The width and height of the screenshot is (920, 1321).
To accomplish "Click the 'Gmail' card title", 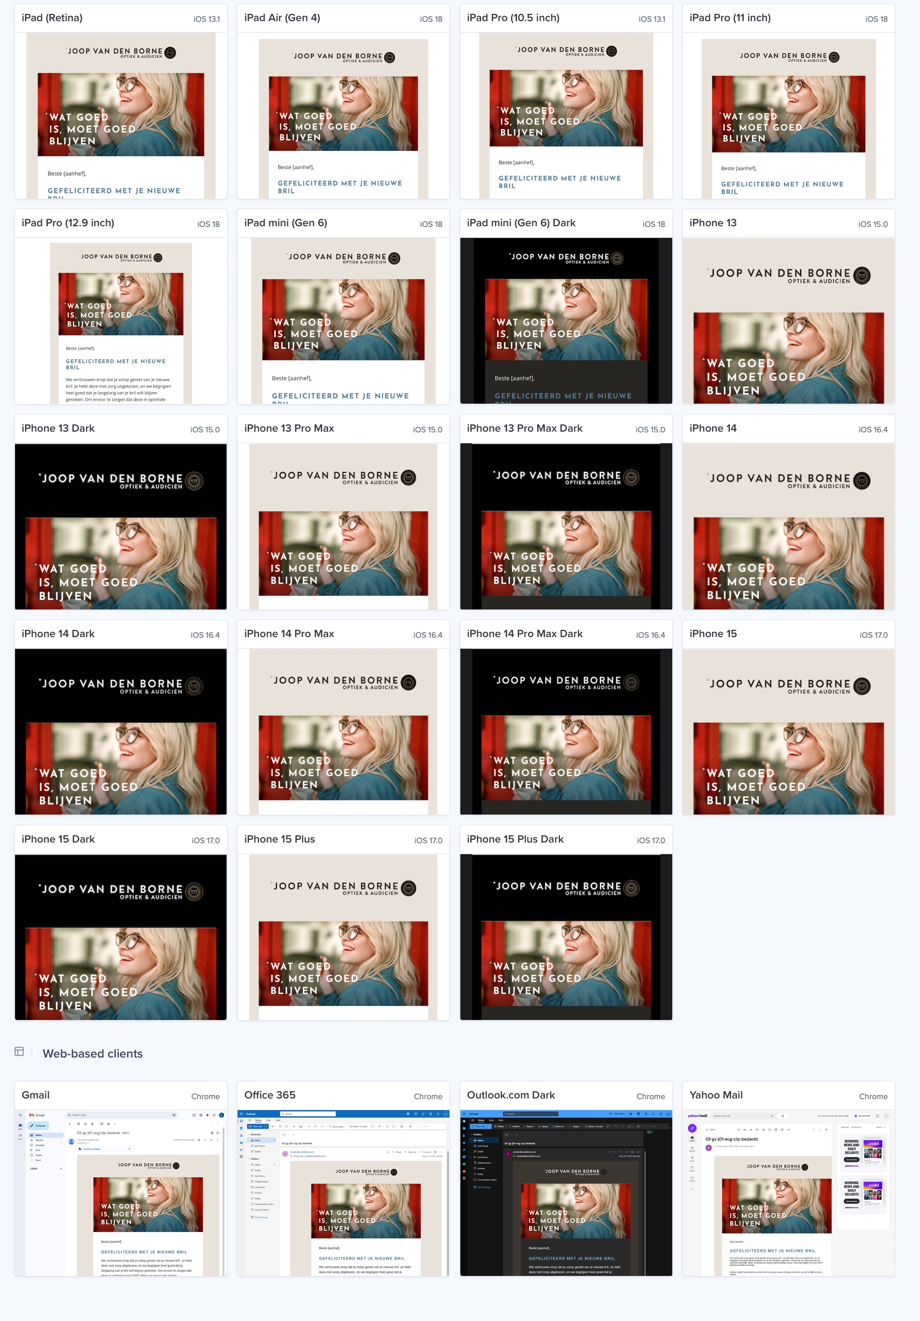I will point(36,1095).
